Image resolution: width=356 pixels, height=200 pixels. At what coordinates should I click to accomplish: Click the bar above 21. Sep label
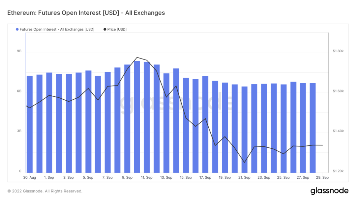coord(244,130)
